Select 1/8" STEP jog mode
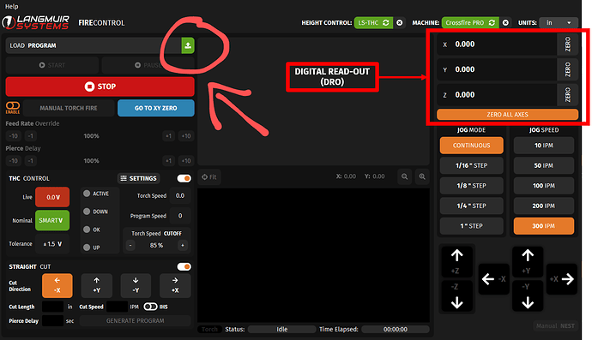Image resolution: width=592 pixels, height=340 pixels. point(472,186)
